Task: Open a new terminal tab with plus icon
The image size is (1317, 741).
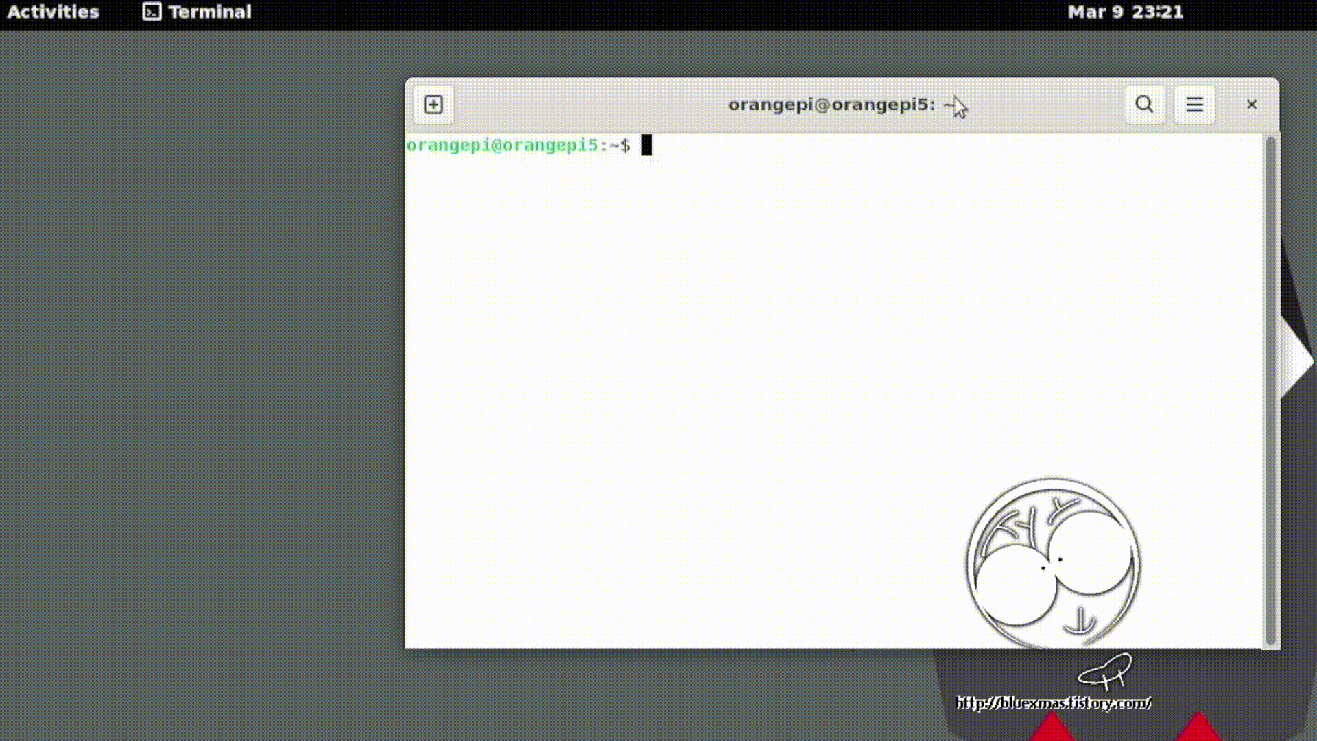Action: [434, 105]
